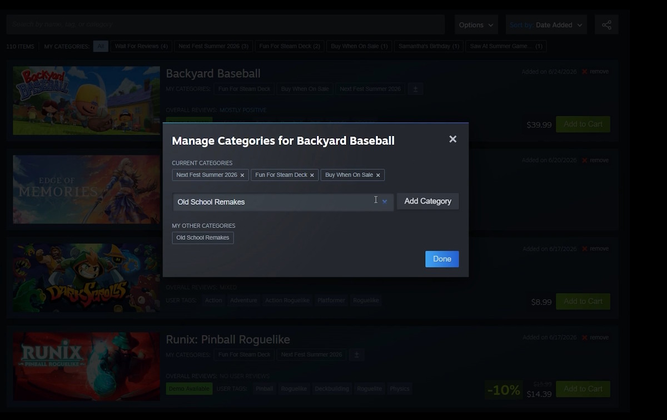Viewport: 667px width, 420px height.
Task: Add Backyard Baseball ($39.99) to cart
Action: (583, 124)
